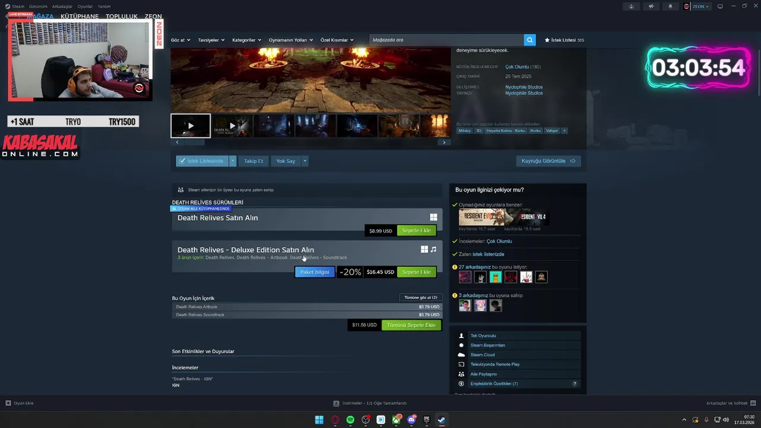Image resolution: width=761 pixels, height=428 pixels.
Task: Expand Tavsiyeler dropdown
Action: 211,40
